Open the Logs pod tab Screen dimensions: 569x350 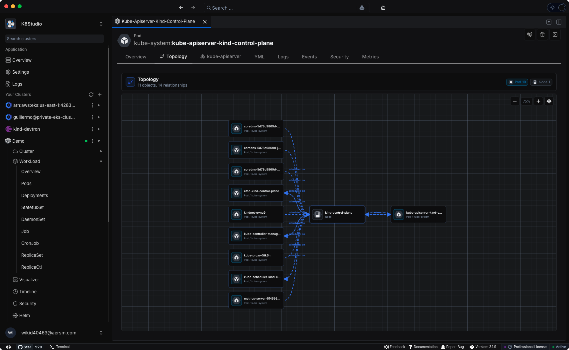click(x=283, y=57)
